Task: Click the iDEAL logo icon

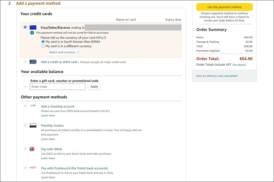Action: tap(32, 149)
